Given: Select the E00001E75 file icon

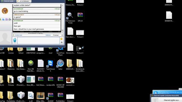Looking at the screenshot, I should pyautogui.click(x=169, y=3).
